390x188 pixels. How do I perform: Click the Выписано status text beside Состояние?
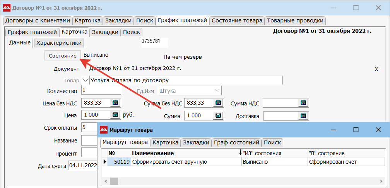(x=96, y=55)
